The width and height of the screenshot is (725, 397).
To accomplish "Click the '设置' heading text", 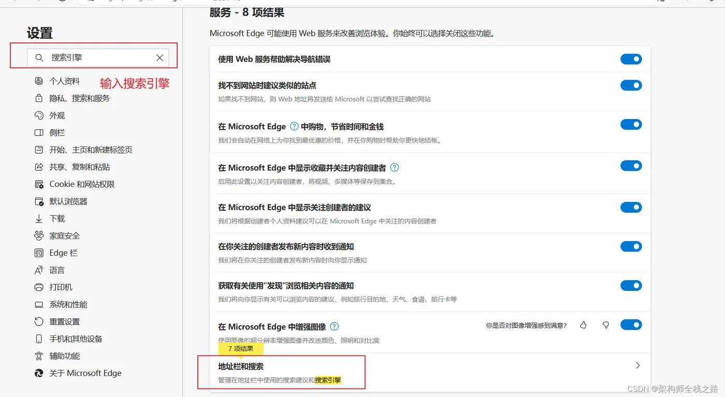I will 40,33.
